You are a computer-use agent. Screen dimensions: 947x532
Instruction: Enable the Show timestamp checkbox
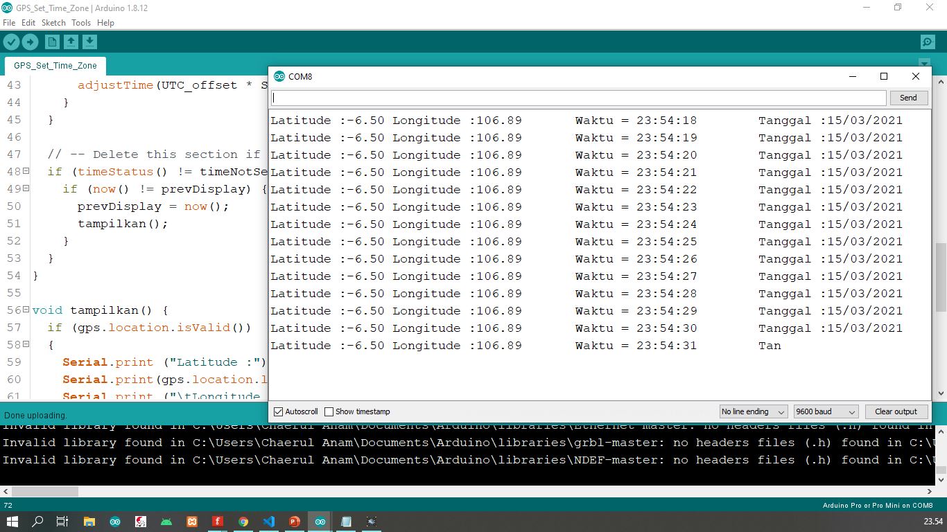[x=328, y=411]
